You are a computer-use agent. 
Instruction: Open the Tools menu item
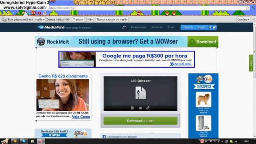click(x=171, y=27)
